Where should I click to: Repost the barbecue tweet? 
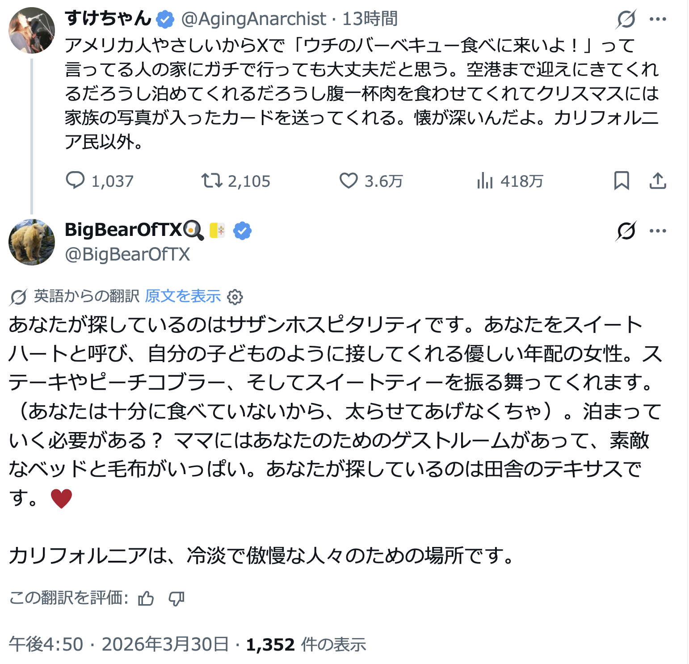211,181
